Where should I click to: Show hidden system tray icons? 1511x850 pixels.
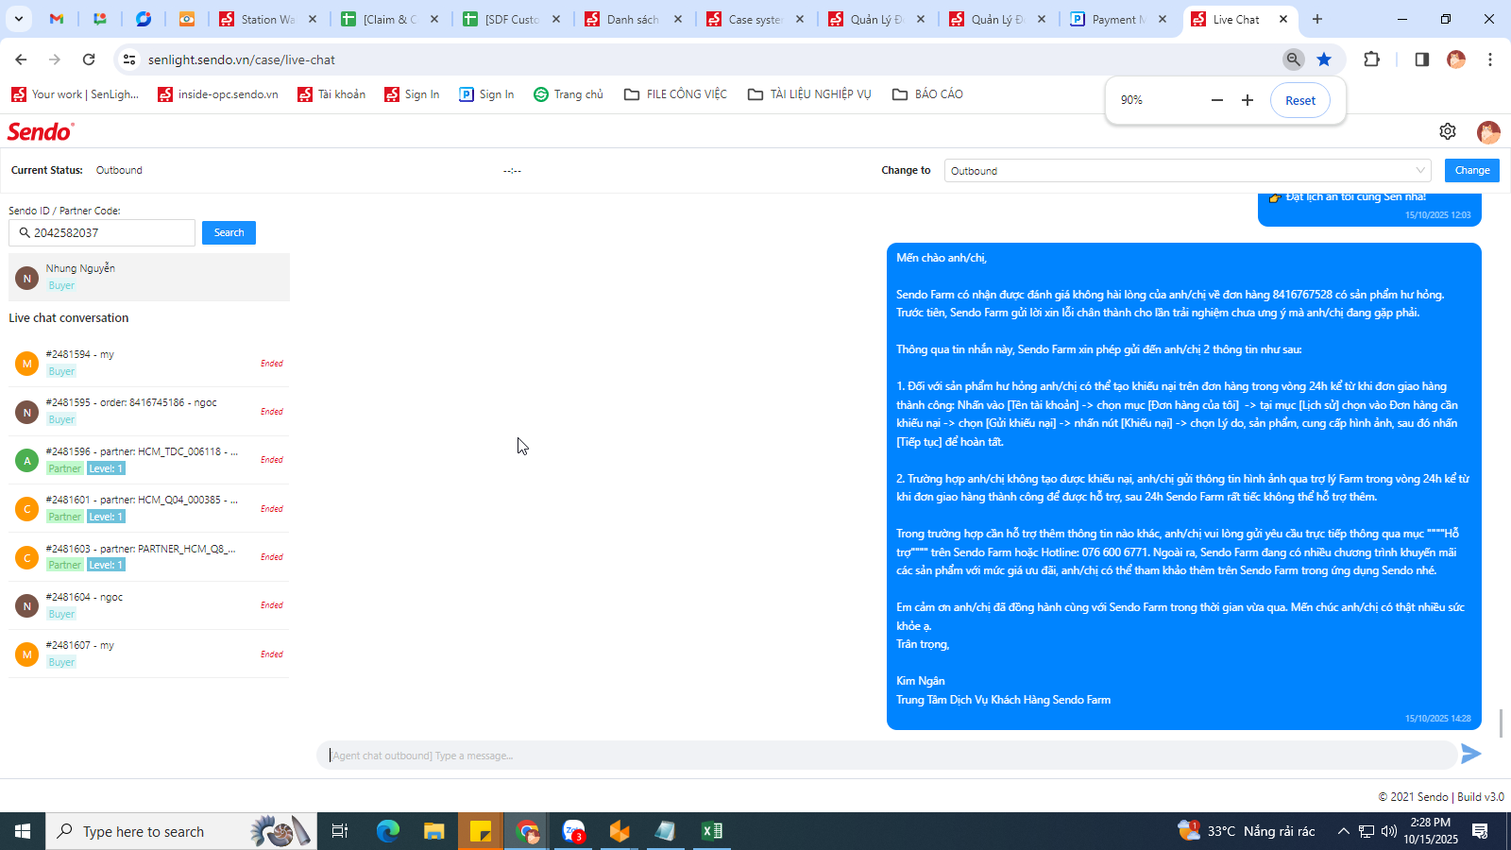click(1343, 831)
